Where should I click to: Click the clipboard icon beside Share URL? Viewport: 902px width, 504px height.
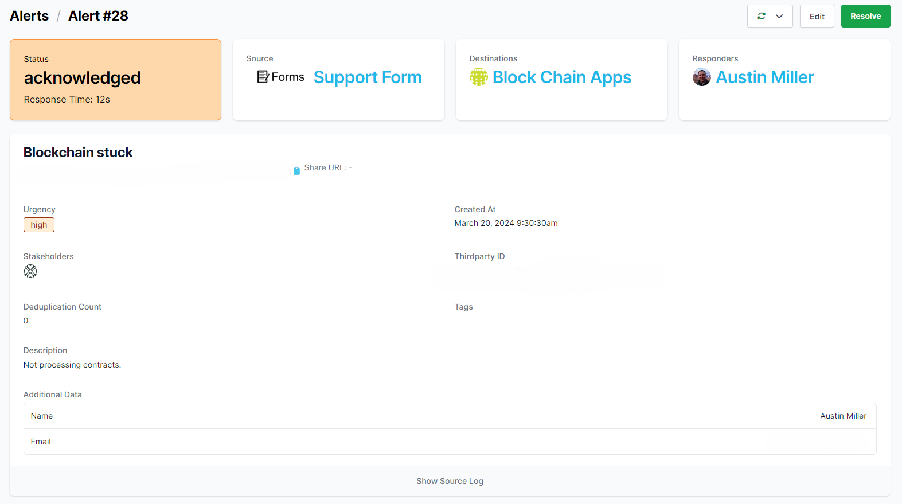(296, 171)
